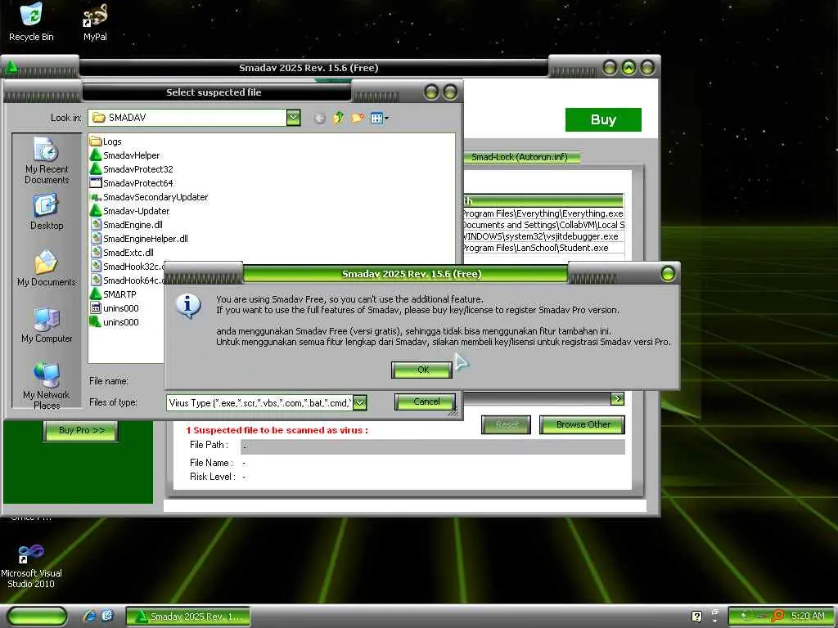Image resolution: width=838 pixels, height=628 pixels.
Task: Click the File Path field
Action: pyautogui.click(x=432, y=446)
